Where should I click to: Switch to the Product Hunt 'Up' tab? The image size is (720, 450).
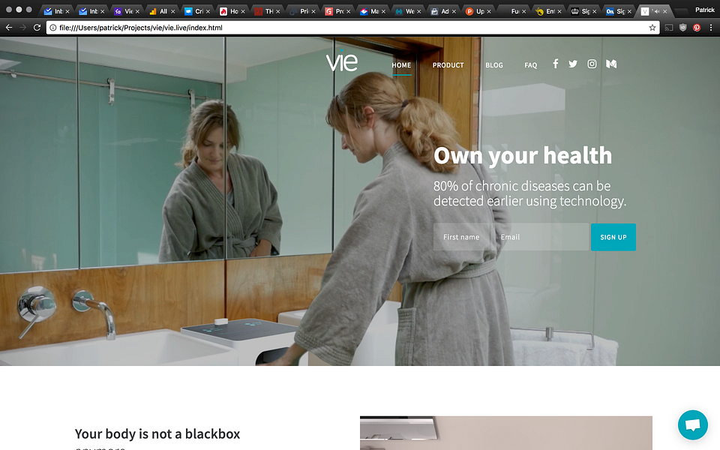[476, 11]
